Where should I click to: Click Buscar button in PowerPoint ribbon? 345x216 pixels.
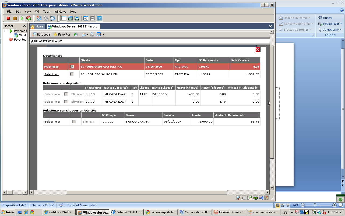325,18
